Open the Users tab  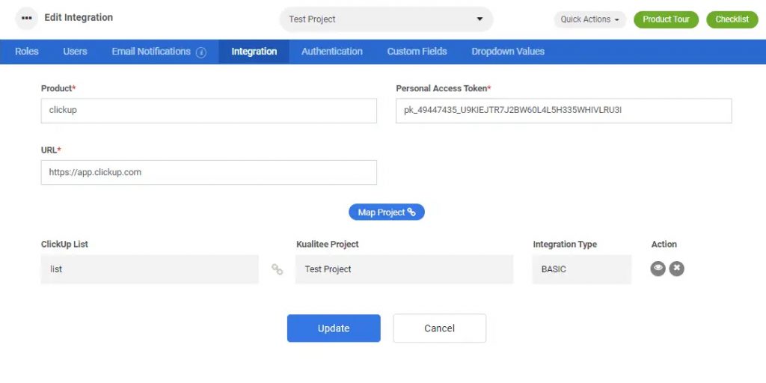[75, 52]
